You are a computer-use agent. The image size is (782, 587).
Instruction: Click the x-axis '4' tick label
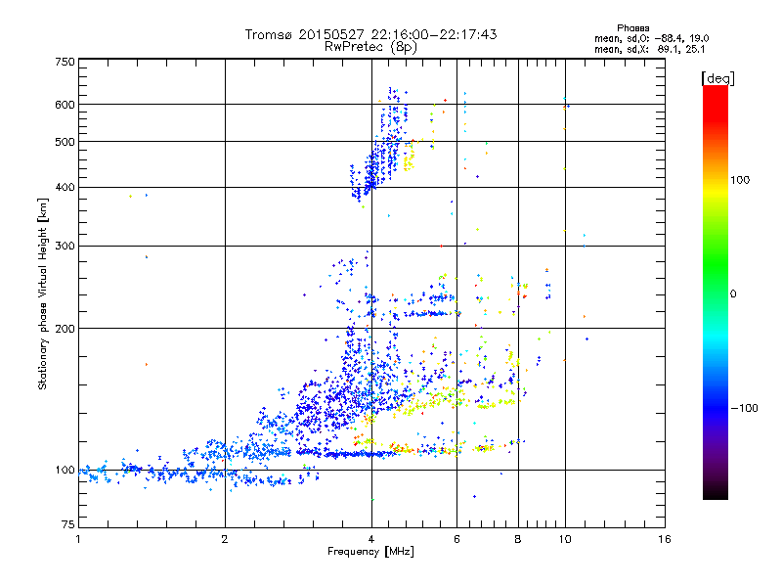pos(371,539)
